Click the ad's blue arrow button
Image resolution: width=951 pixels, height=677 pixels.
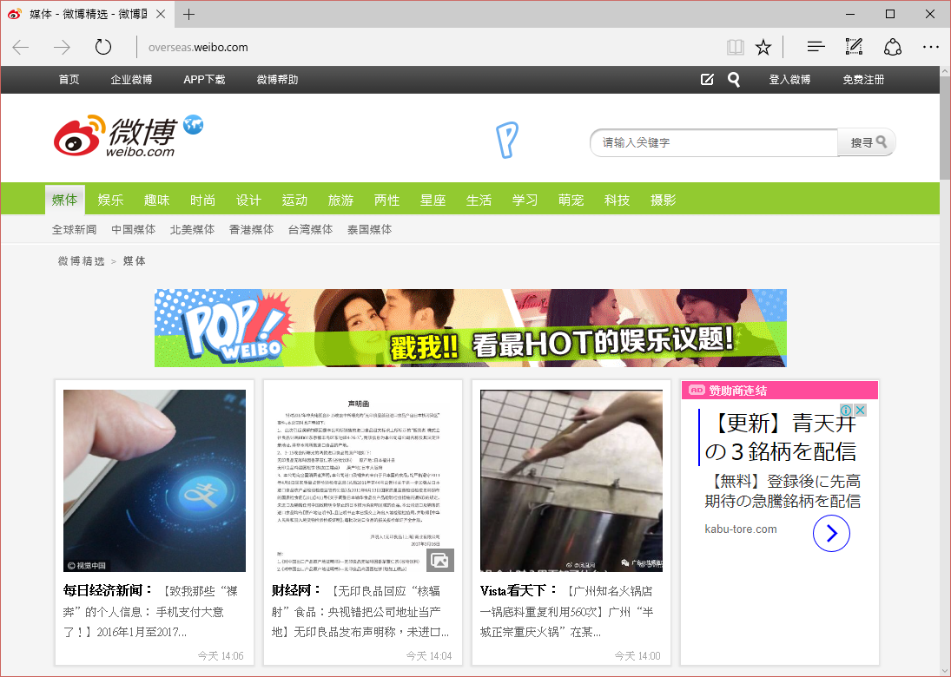point(831,534)
